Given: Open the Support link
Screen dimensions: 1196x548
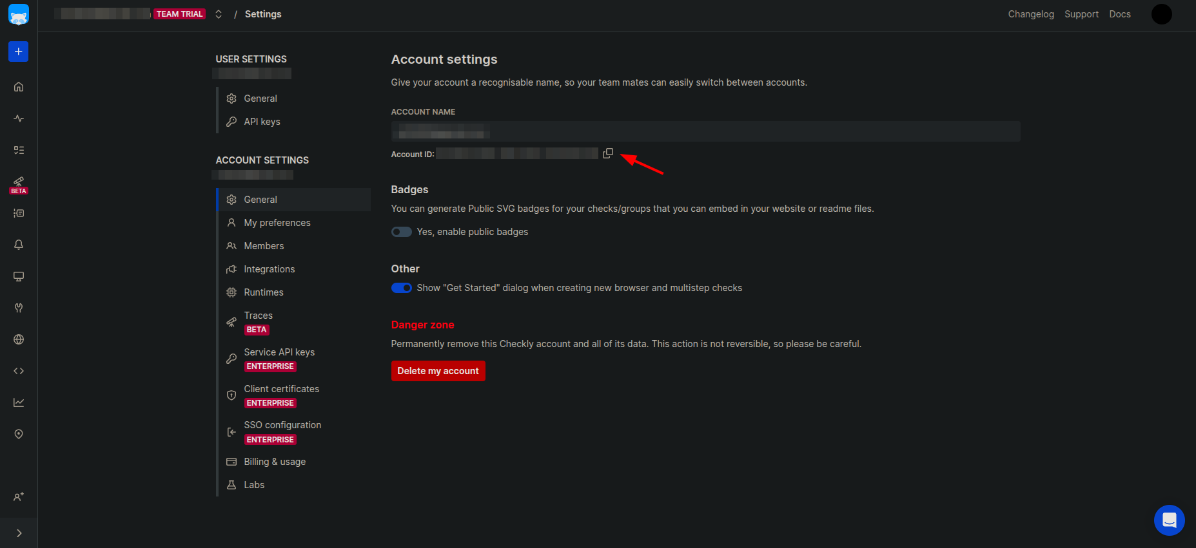Looking at the screenshot, I should coord(1081,14).
